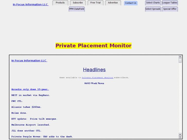Select the Free Trial tab
Viewport: 187px width, 140px height.
coord(95,3)
